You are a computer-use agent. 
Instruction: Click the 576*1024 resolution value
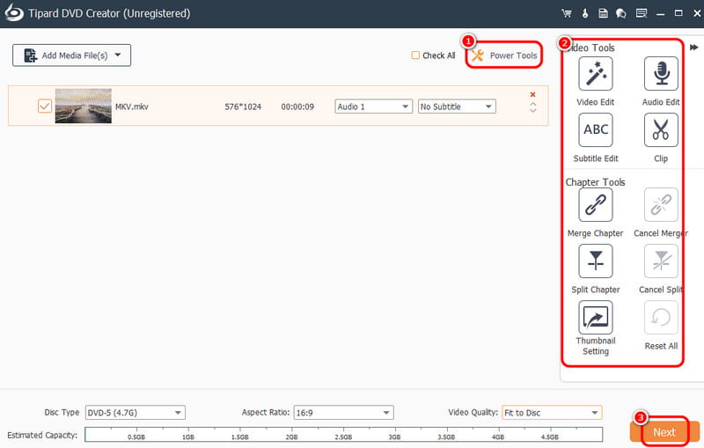tap(243, 106)
